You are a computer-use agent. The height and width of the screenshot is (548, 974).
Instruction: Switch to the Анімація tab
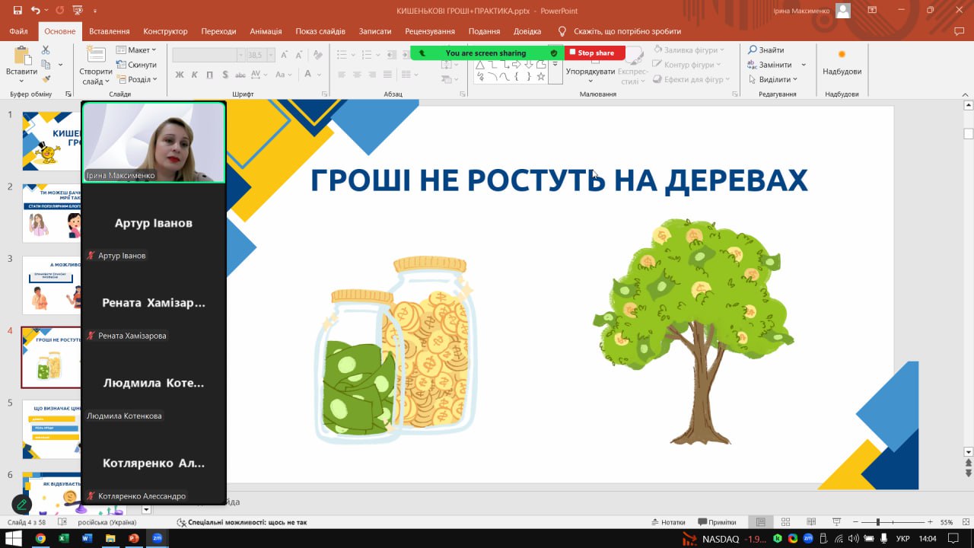pos(266,31)
